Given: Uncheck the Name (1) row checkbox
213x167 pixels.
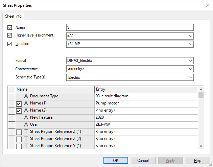Looking at the screenshot, I should pyautogui.click(x=19, y=104).
